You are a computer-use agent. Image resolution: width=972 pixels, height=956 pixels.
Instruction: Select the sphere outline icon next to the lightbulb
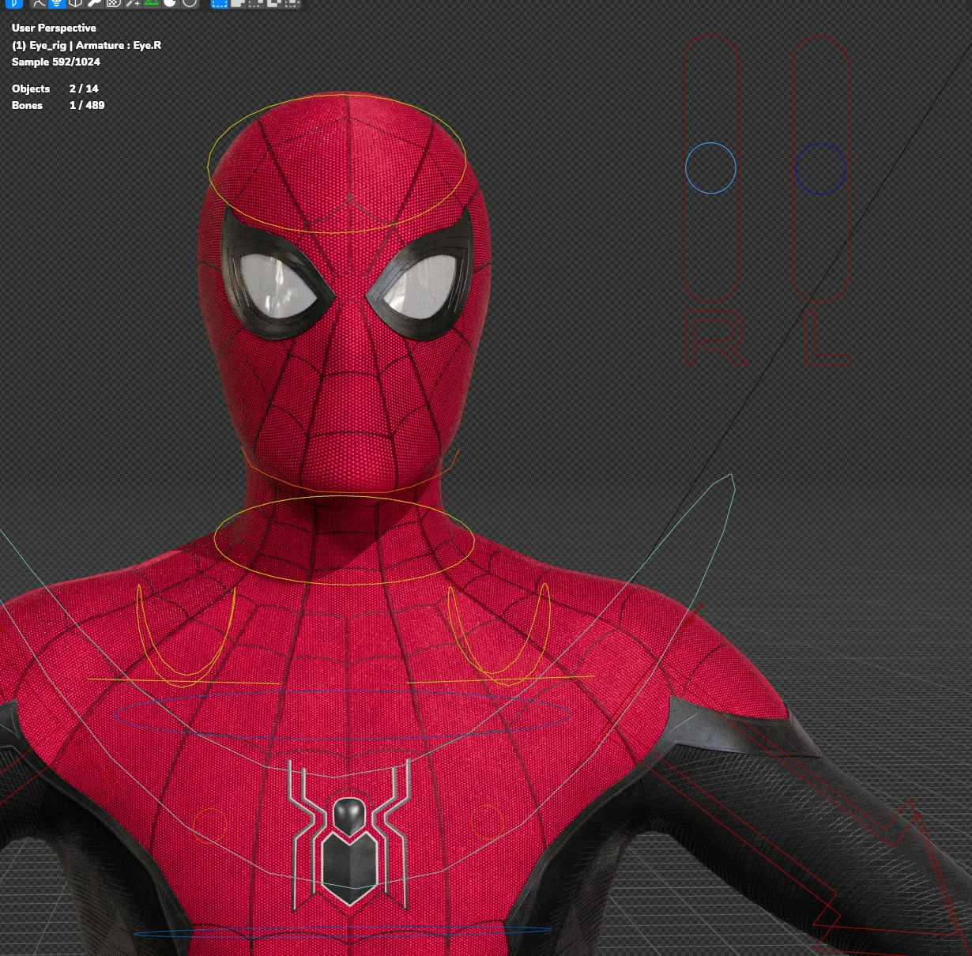click(x=75, y=5)
